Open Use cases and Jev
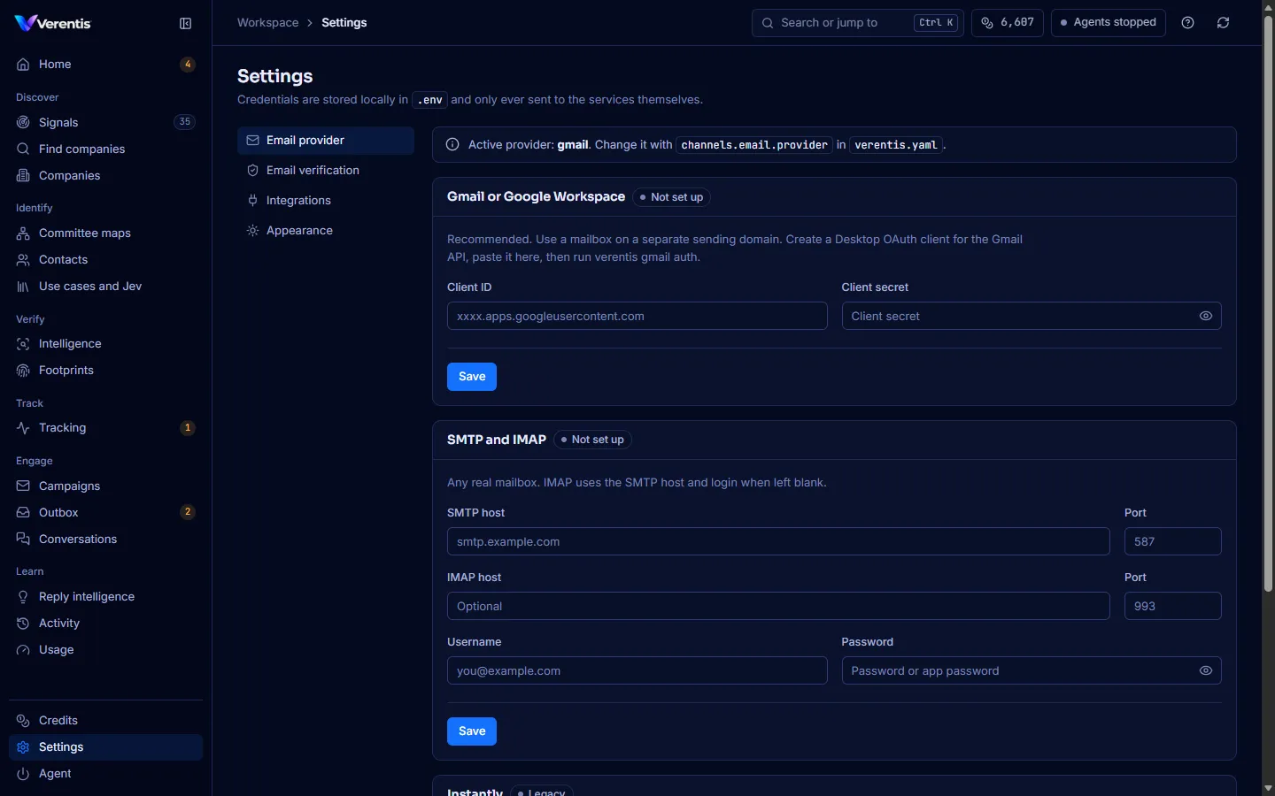Screen dimensions: 1275x796 pyautogui.click(x=106, y=286)
